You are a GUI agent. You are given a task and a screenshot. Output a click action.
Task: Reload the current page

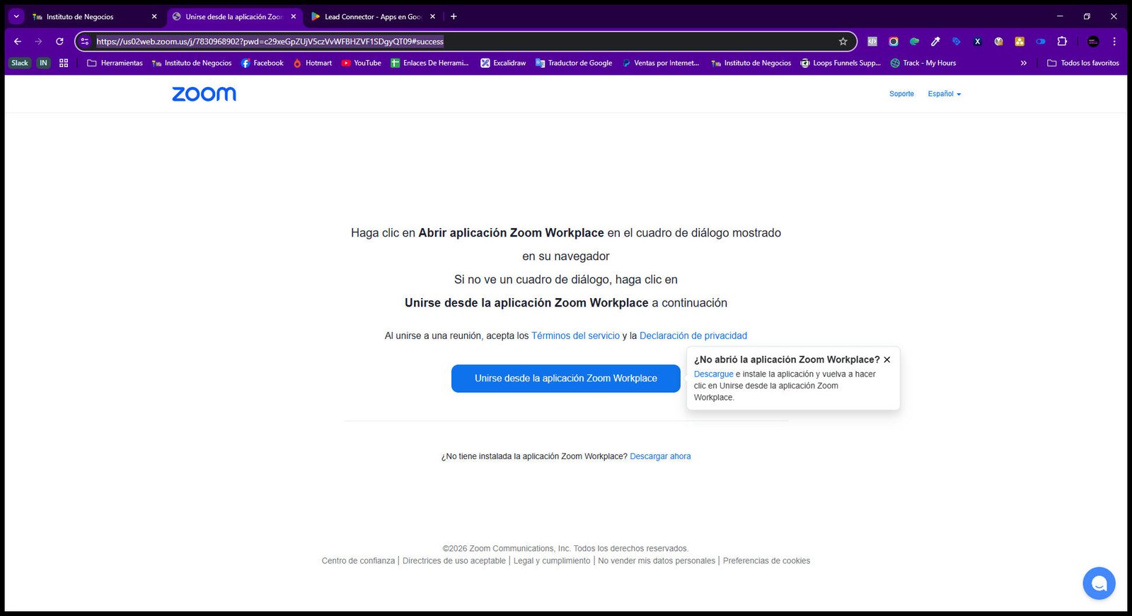[x=59, y=42]
